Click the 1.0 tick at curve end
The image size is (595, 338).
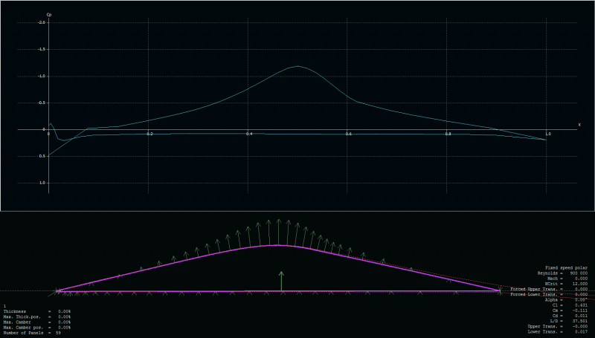[548, 134]
